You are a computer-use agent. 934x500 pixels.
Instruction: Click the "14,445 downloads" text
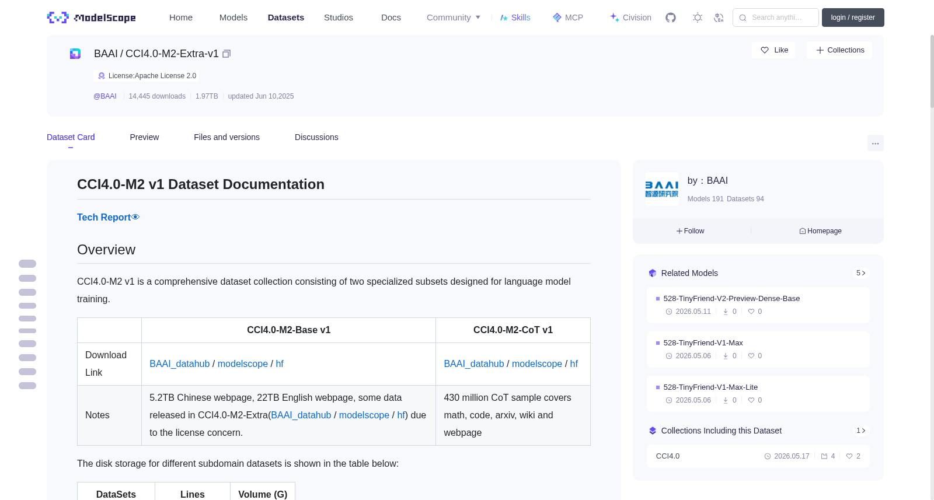157,96
